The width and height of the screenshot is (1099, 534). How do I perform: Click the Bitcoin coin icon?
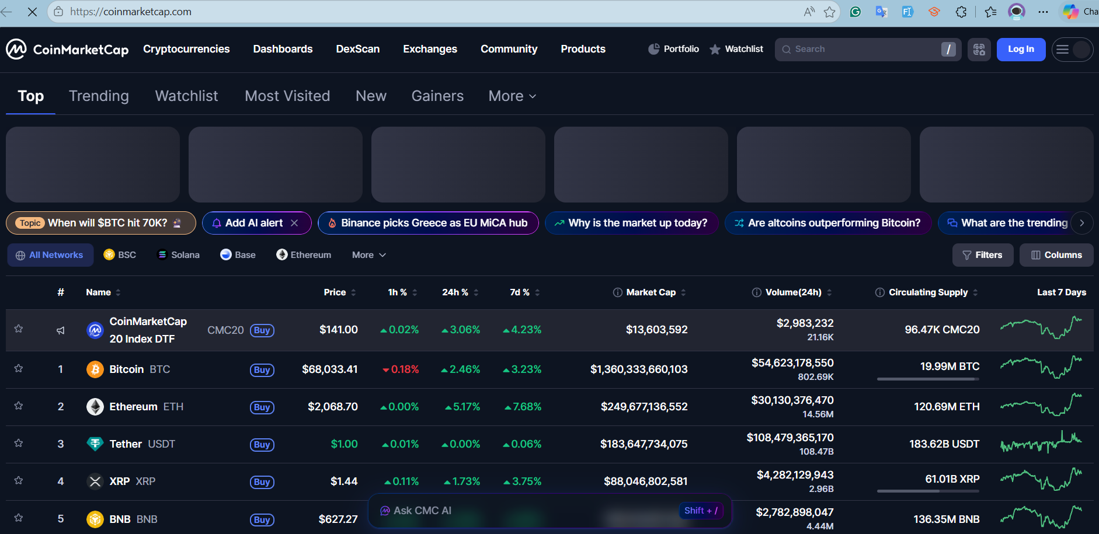pos(95,369)
